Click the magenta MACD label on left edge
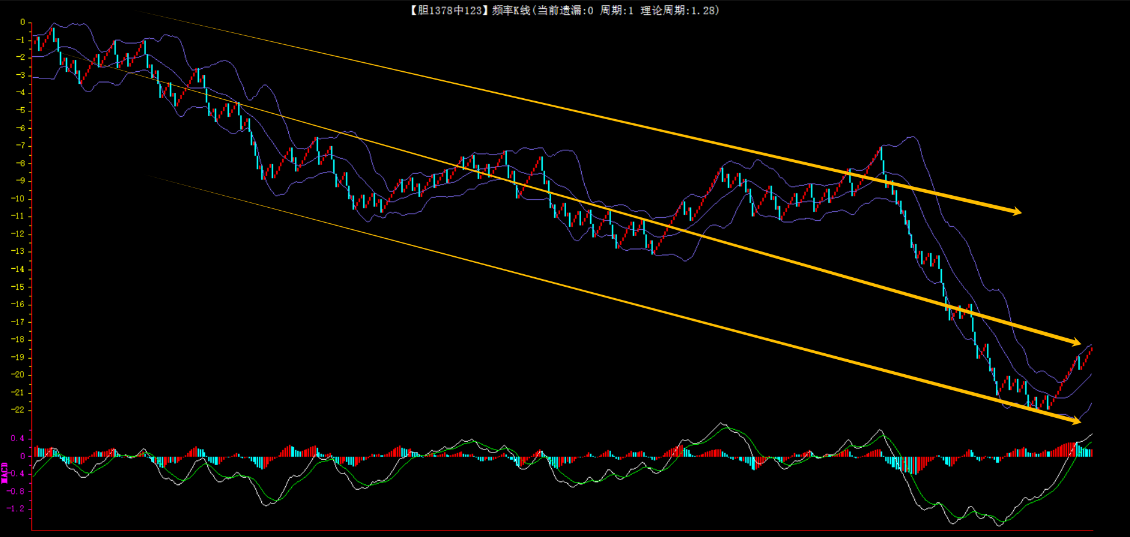 [5, 472]
